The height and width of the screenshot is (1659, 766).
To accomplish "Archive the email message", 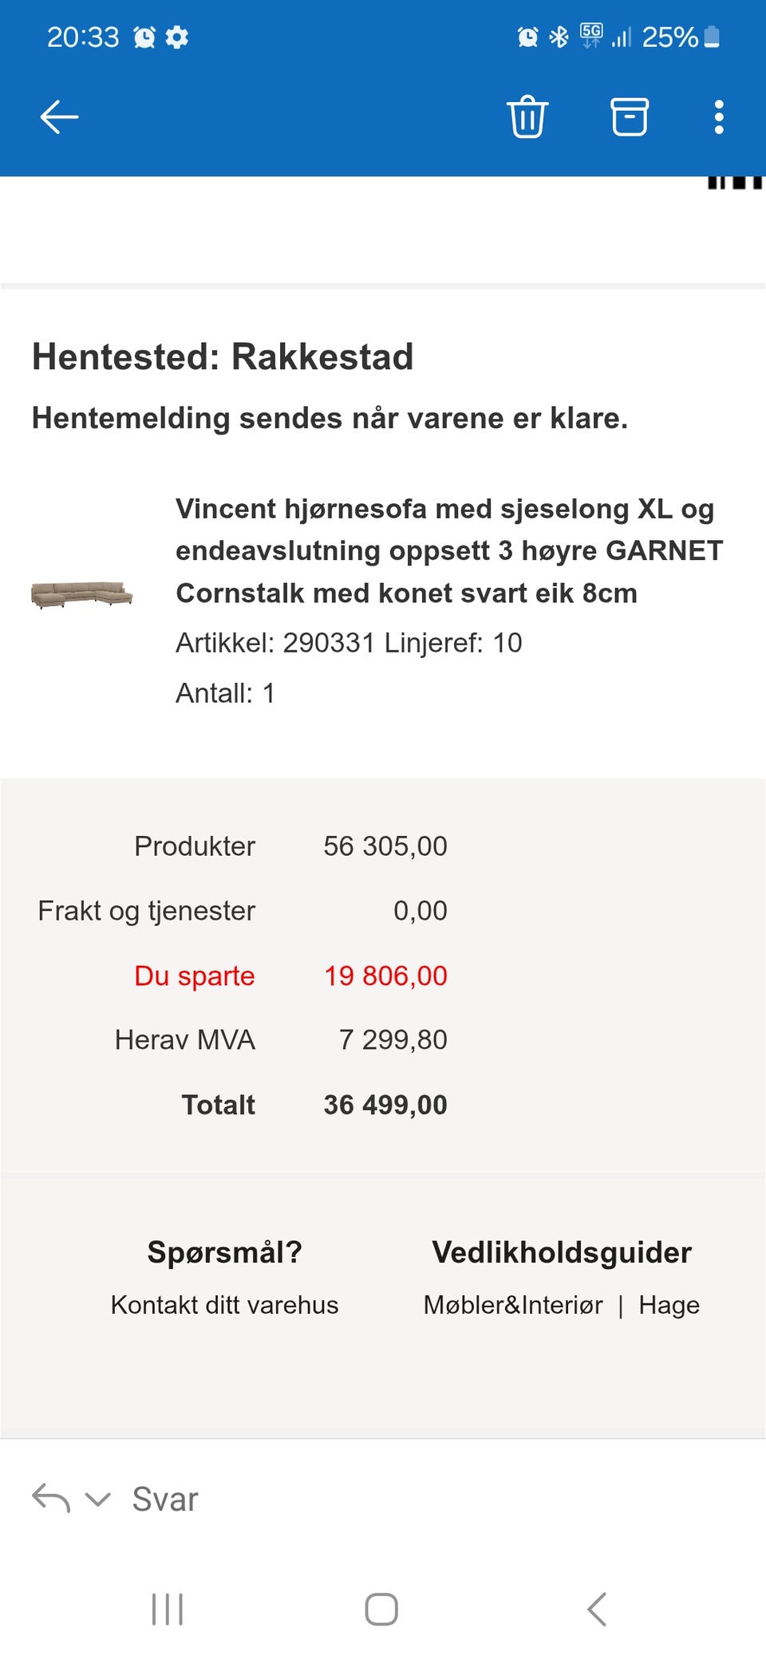I will 630,117.
